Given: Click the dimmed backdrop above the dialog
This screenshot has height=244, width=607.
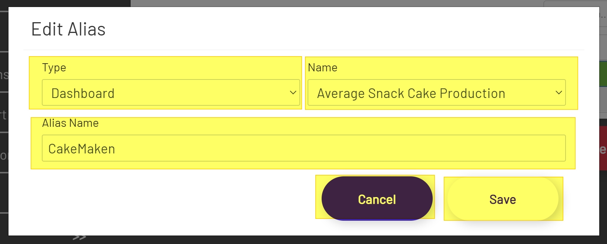Looking at the screenshot, I should [333, 3].
